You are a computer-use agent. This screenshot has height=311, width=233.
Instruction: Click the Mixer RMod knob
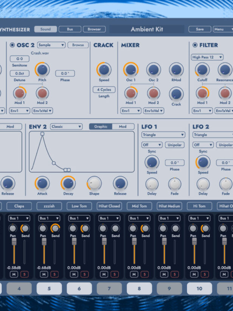(x=176, y=70)
